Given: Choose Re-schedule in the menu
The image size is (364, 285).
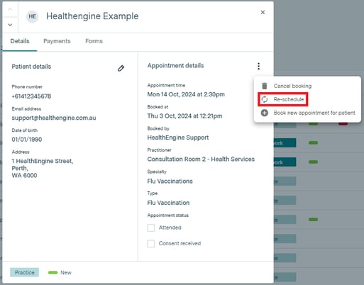Looking at the screenshot, I should click(x=289, y=99).
